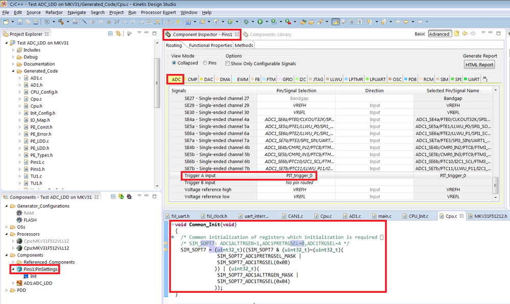Close the Cpu.c active editor tab
Screen dimensions: 510x304
coord(462,216)
